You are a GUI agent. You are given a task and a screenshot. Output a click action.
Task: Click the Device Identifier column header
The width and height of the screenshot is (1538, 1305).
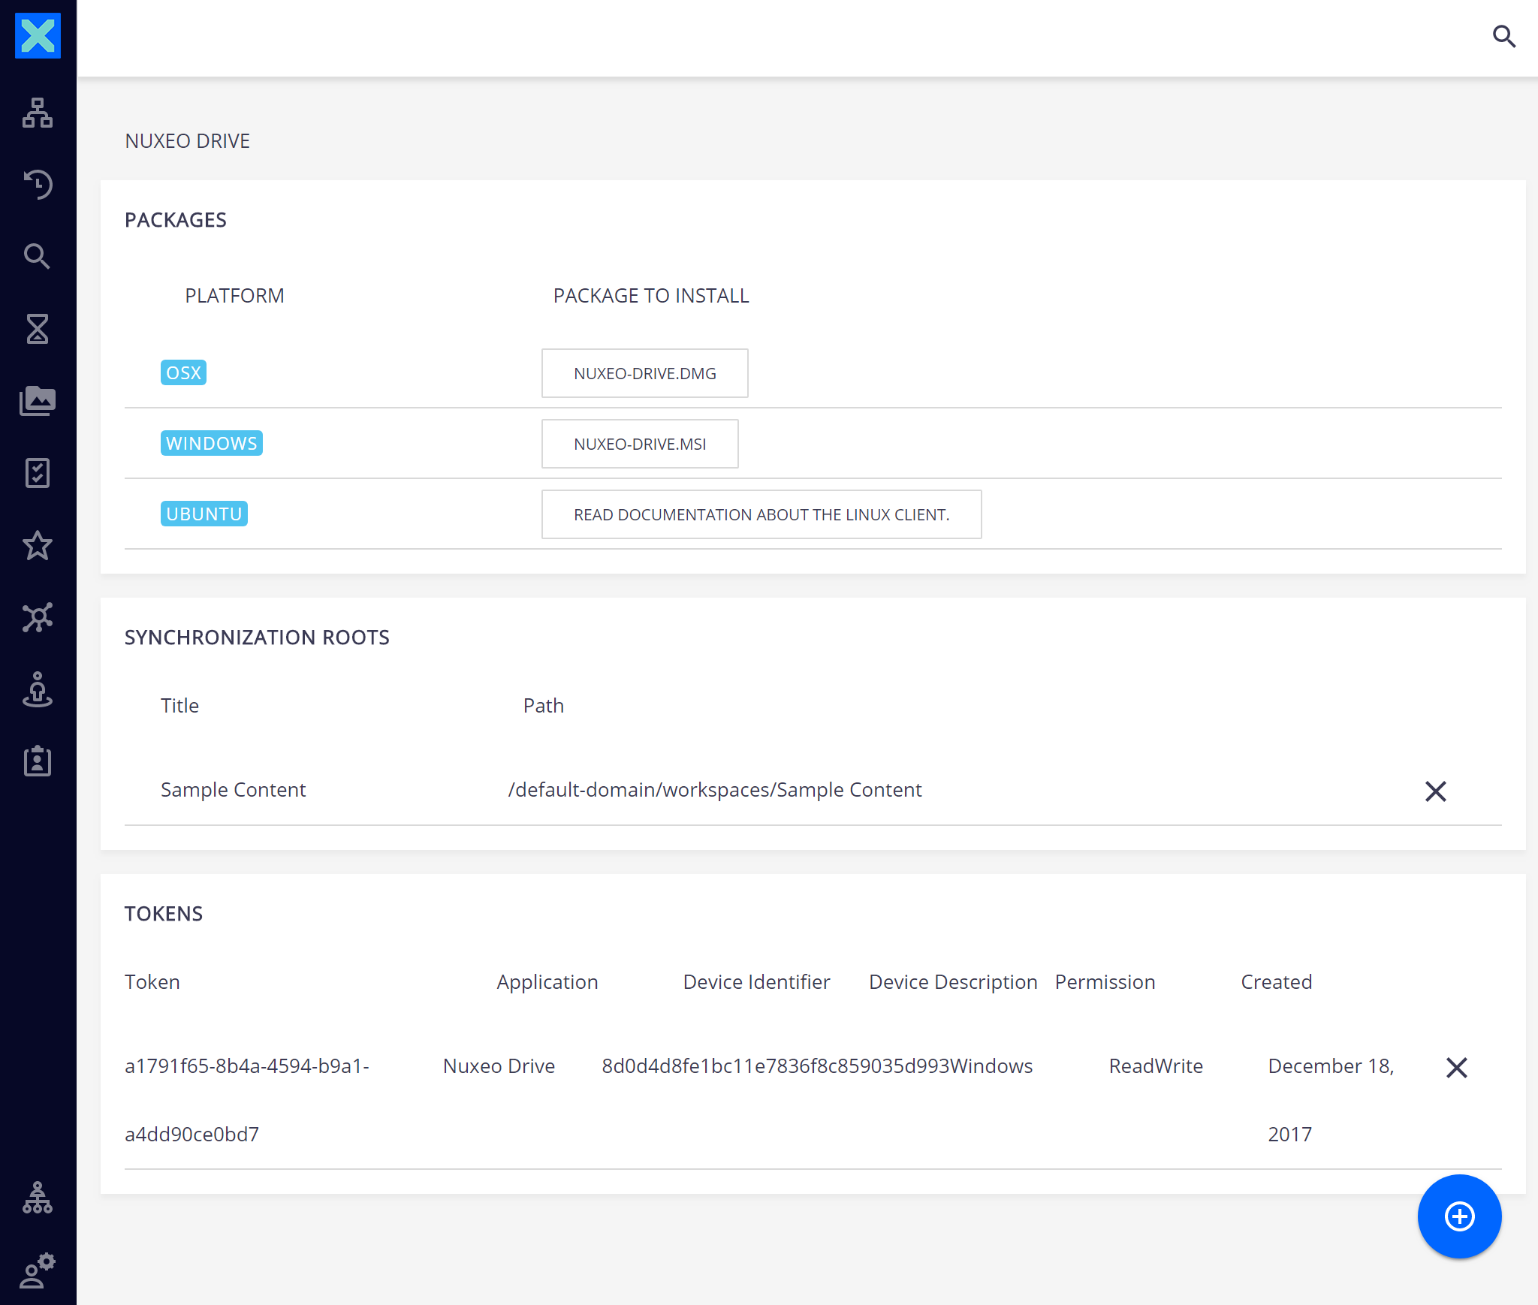pos(756,982)
